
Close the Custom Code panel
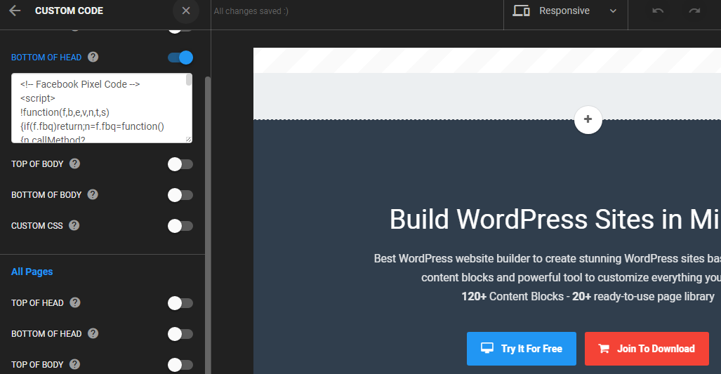click(x=185, y=11)
